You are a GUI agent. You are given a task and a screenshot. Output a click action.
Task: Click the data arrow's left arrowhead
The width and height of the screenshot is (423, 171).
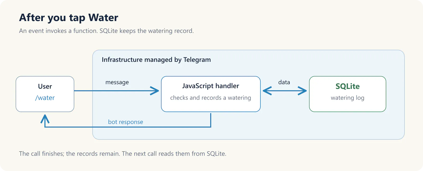click(x=267, y=91)
